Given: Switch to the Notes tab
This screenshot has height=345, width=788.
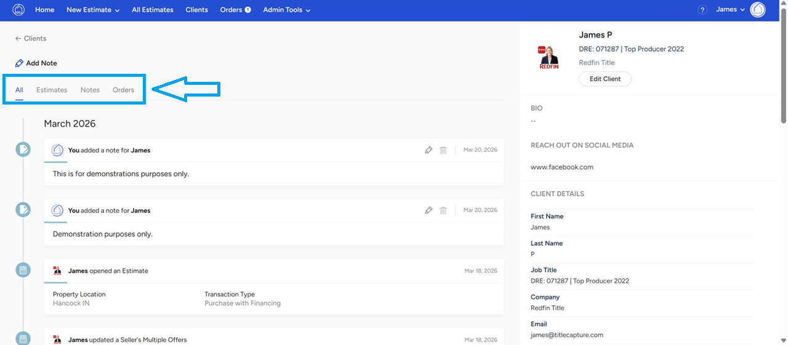Looking at the screenshot, I should point(90,90).
